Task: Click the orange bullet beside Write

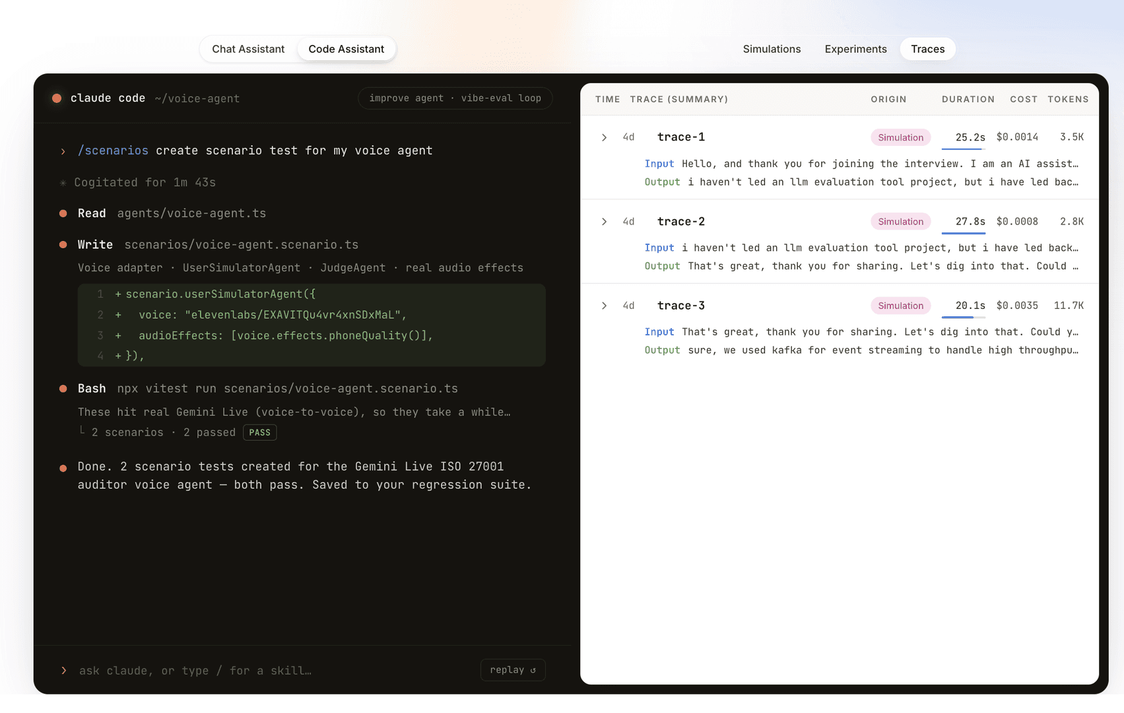Action: pyautogui.click(x=63, y=245)
